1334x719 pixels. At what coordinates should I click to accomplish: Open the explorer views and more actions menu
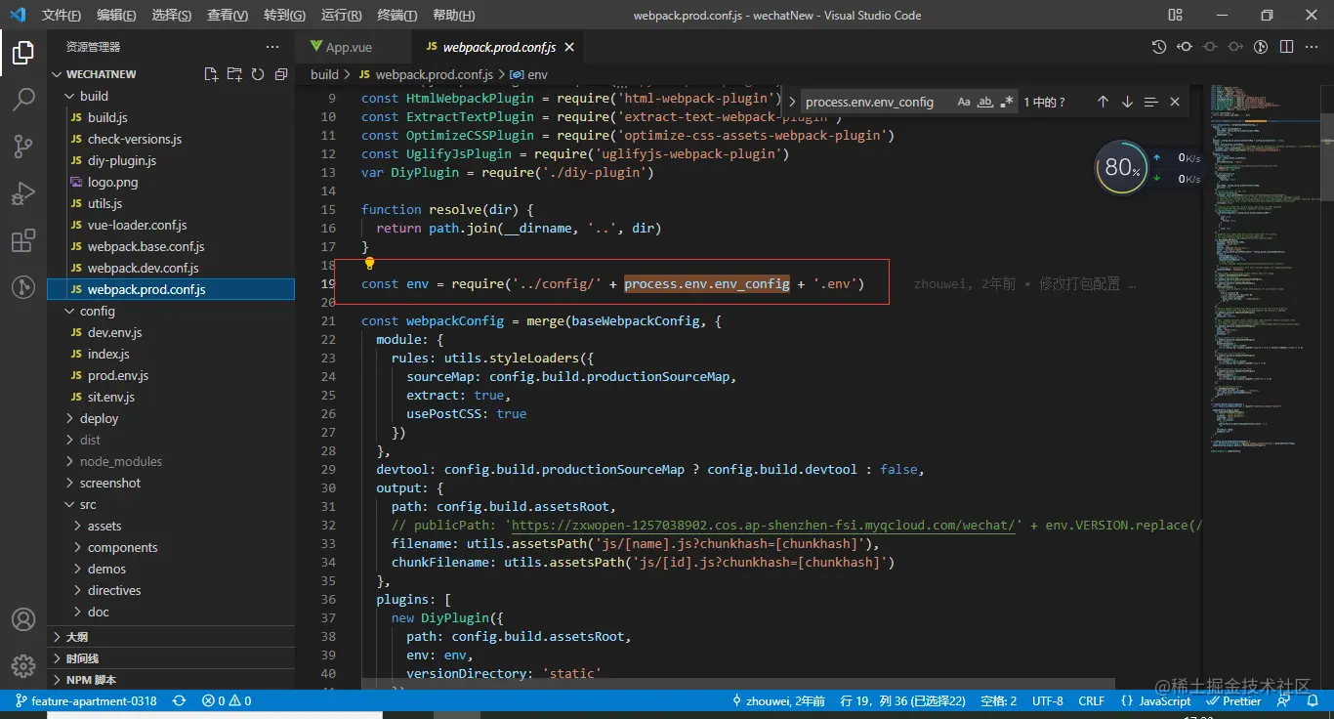[x=272, y=47]
